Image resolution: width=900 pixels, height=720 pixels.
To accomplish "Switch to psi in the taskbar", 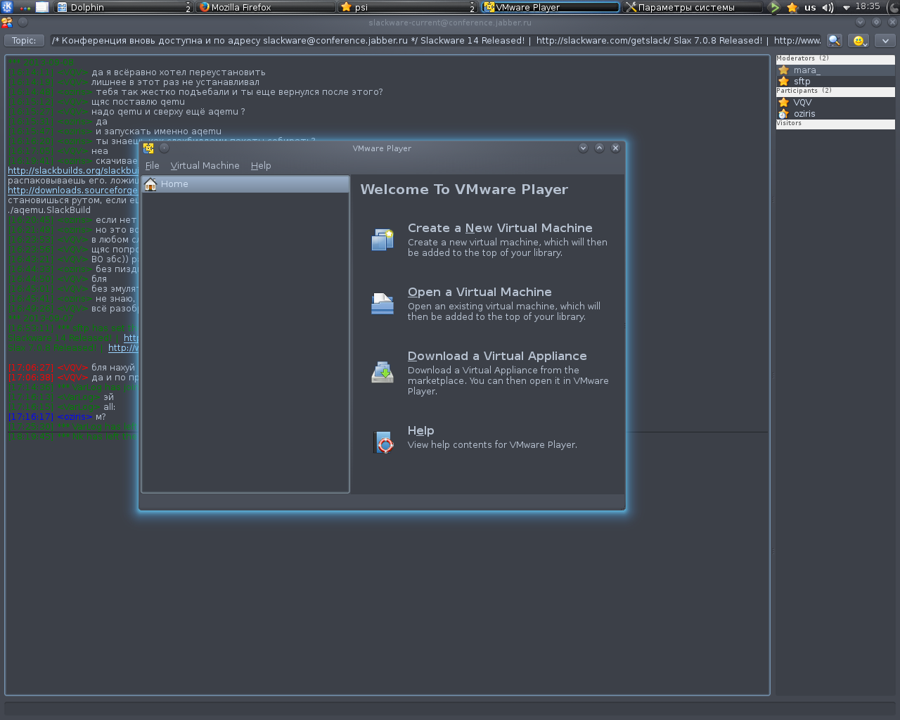I will 407,7.
